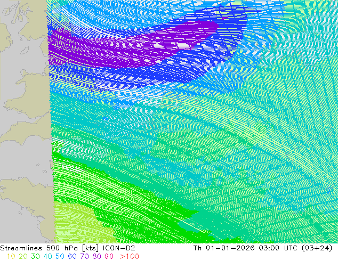
Task: Click the 'Streamlines 500 hPa [kts] ICON-D2' title
Action: click(x=68, y=248)
